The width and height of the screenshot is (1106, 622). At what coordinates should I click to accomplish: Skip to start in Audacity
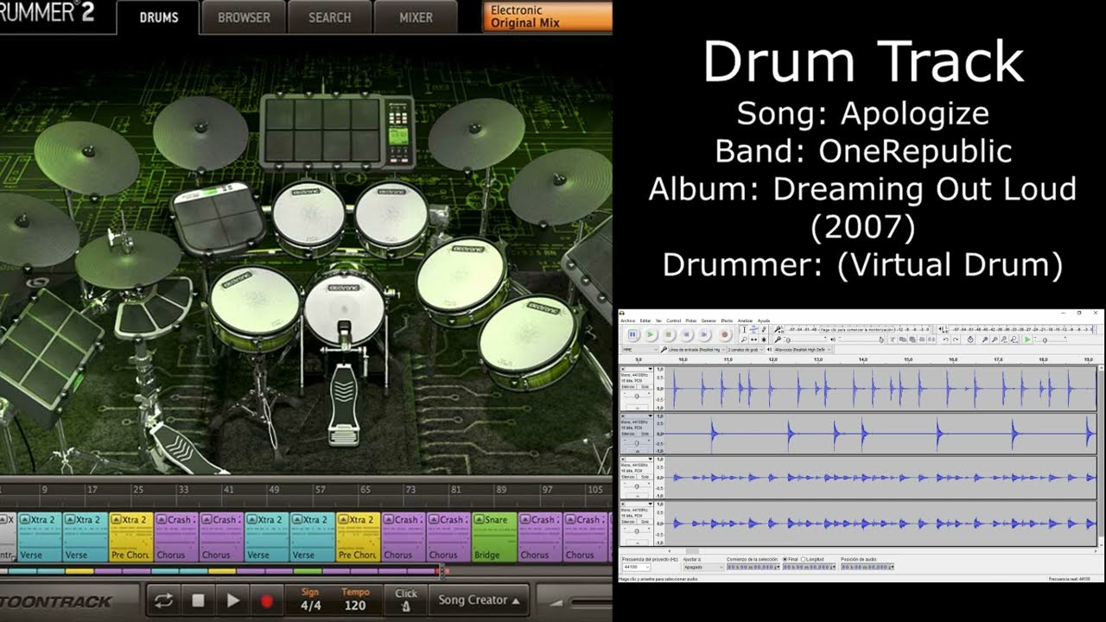686,334
